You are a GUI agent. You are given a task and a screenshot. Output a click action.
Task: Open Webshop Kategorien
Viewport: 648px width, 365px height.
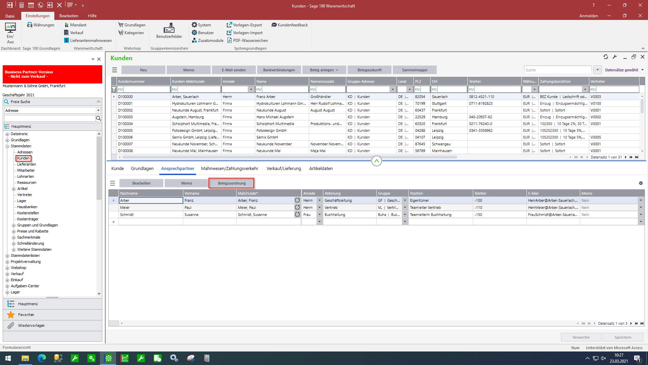[x=131, y=33]
